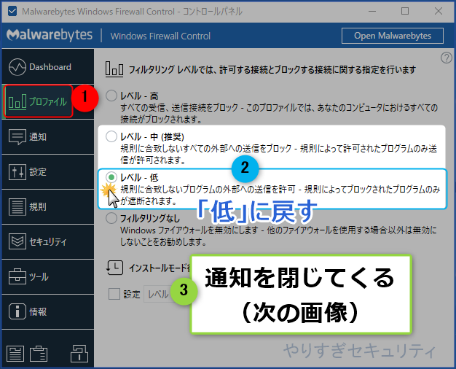This screenshot has width=456, height=369.
Task: Click the Windows Firewall Control header text
Action: click(x=160, y=36)
